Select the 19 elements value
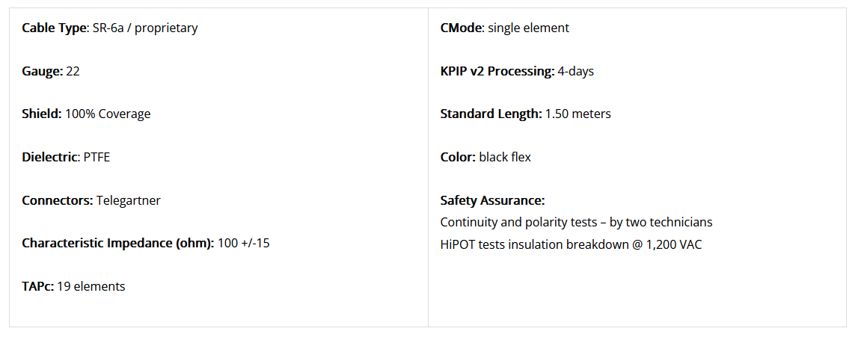858x343 pixels. [91, 286]
